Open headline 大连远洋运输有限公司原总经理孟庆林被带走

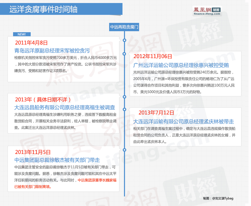click(x=184, y=122)
